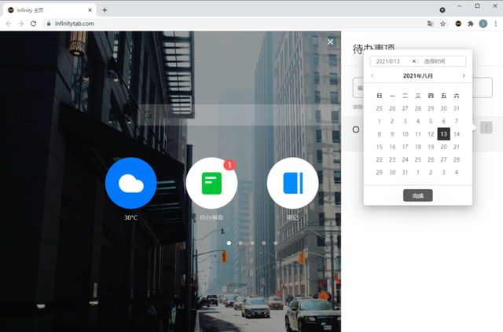Open the Chrome three-dot menu

click(x=496, y=24)
